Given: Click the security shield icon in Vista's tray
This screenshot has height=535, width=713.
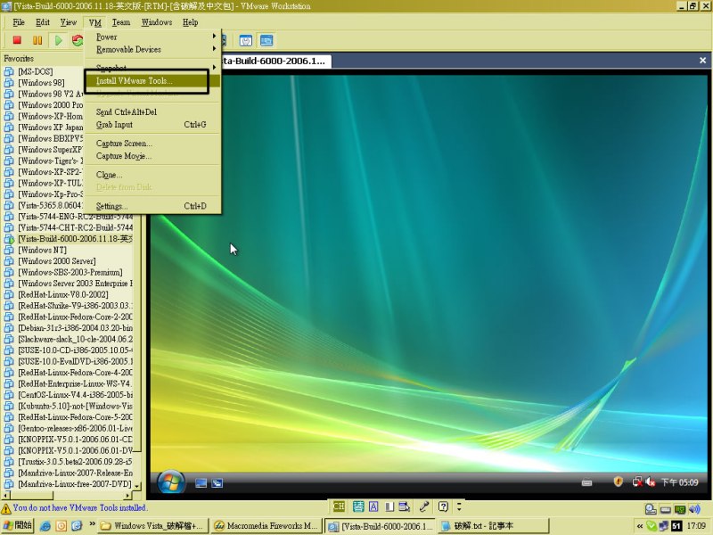Looking at the screenshot, I should 618,481.
